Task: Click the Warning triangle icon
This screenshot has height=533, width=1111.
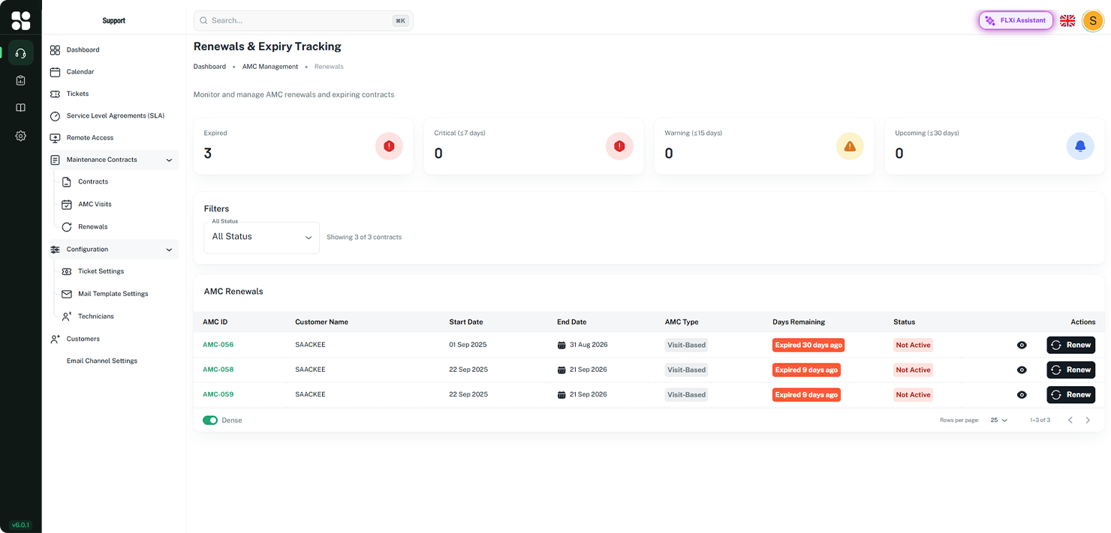Action: (x=850, y=146)
